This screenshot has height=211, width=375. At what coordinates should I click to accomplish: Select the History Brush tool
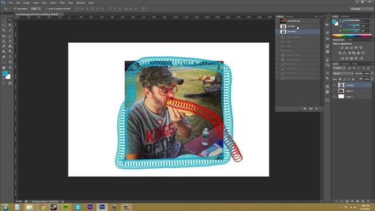pyautogui.click(x=10, y=41)
